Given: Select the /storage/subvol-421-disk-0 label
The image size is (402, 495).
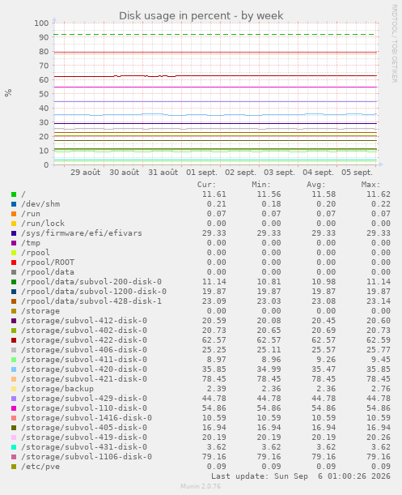Looking at the screenshot, I should 84,379.
